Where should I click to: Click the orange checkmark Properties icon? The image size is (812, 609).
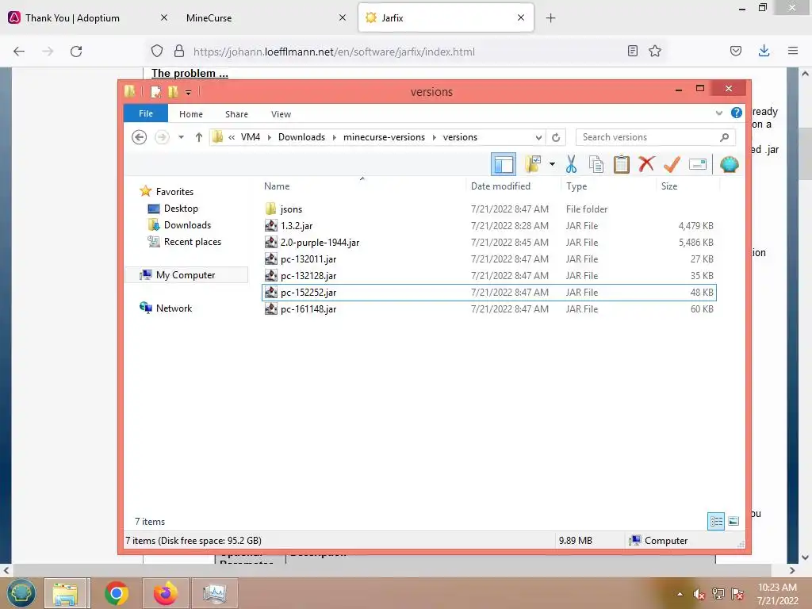click(x=672, y=164)
